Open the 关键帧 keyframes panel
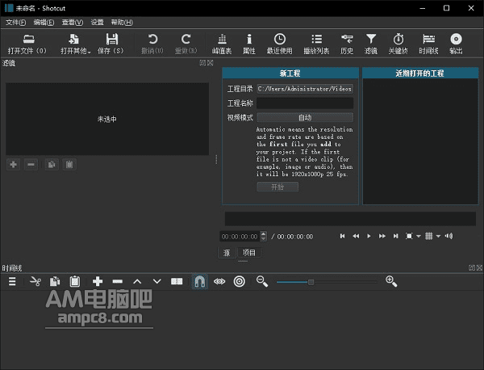 pos(398,44)
